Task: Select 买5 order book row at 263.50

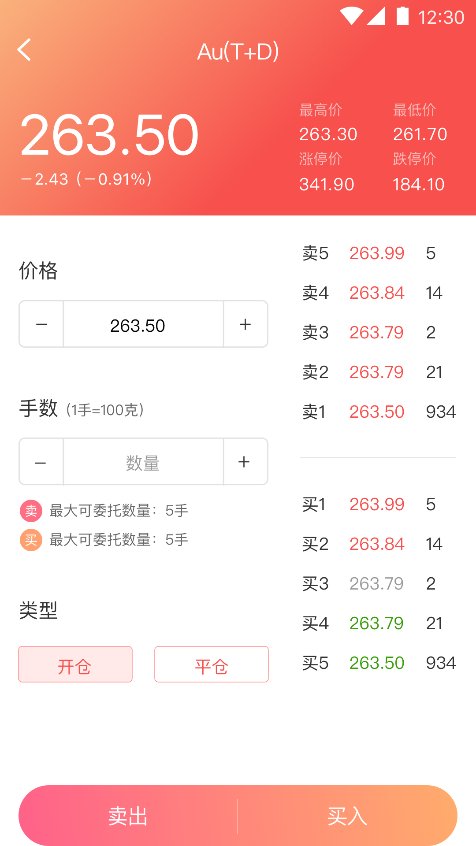Action: tap(378, 663)
